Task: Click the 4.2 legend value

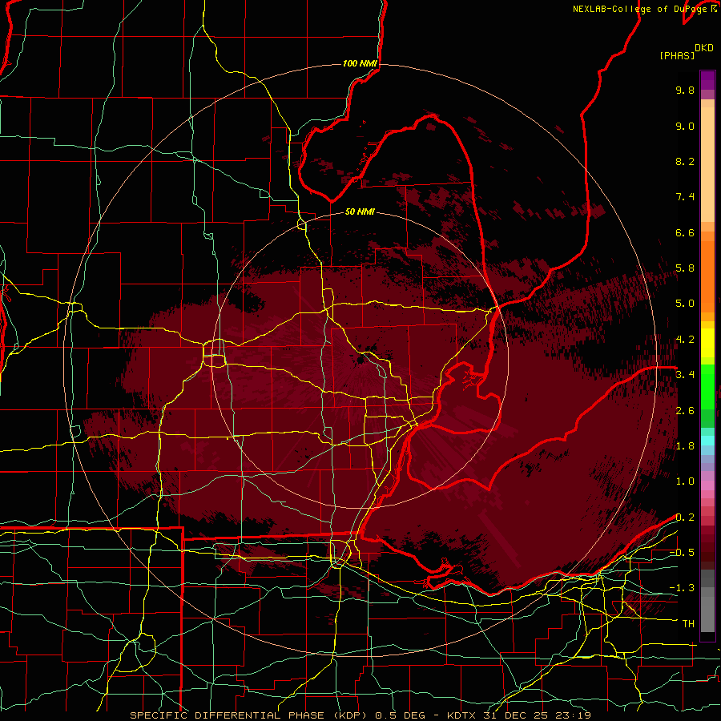Action: coord(685,340)
